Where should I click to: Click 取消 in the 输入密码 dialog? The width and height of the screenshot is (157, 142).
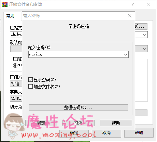coord(78,123)
